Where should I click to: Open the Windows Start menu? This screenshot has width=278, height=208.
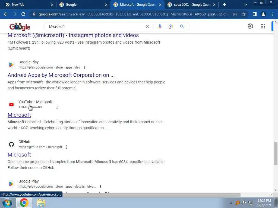coord(7,203)
